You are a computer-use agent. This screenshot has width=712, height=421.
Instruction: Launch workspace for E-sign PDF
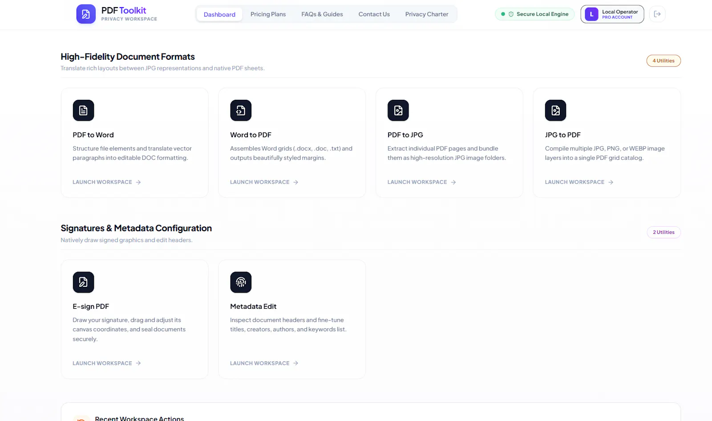107,363
